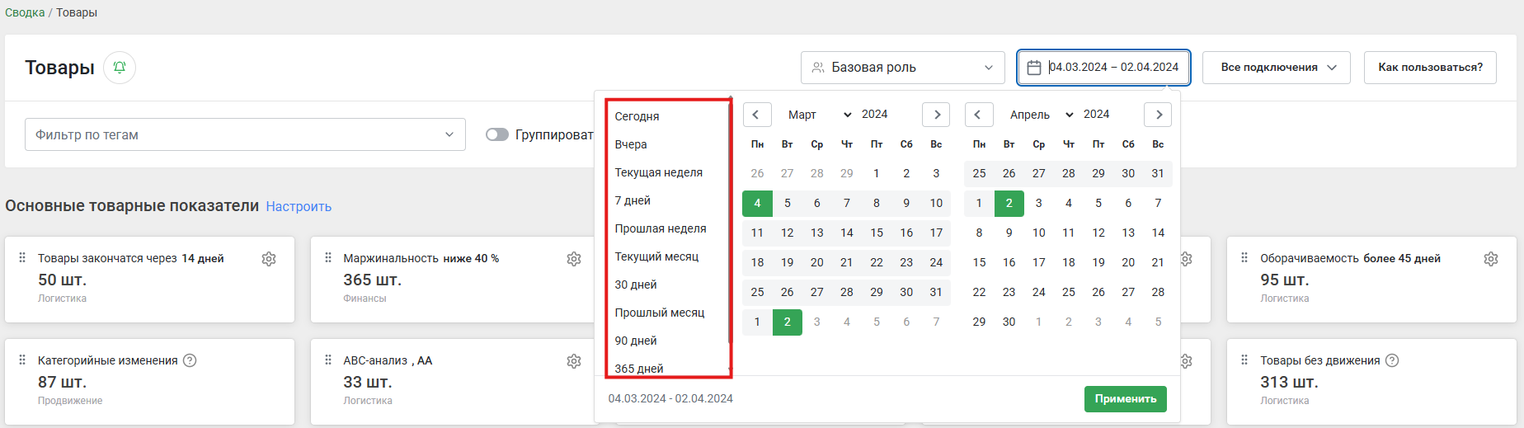Click the date range input field
This screenshot has width=1524, height=428.
[x=1103, y=68]
